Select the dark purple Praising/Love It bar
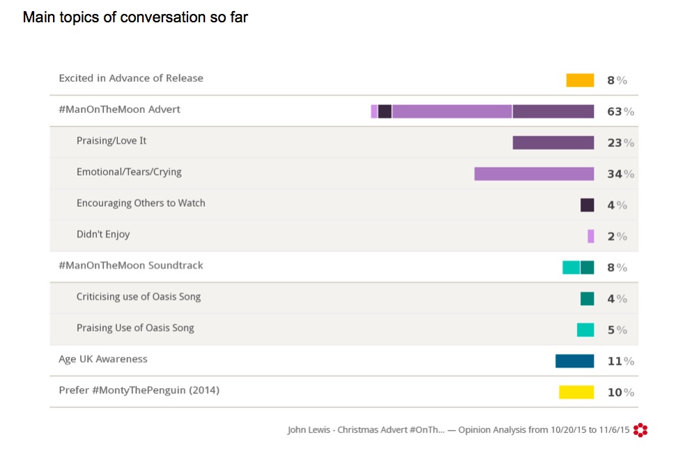 tap(553, 143)
